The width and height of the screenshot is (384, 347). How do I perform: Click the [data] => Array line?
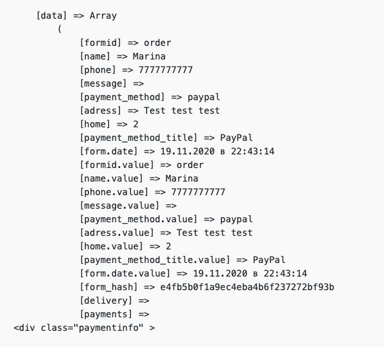coord(76,16)
